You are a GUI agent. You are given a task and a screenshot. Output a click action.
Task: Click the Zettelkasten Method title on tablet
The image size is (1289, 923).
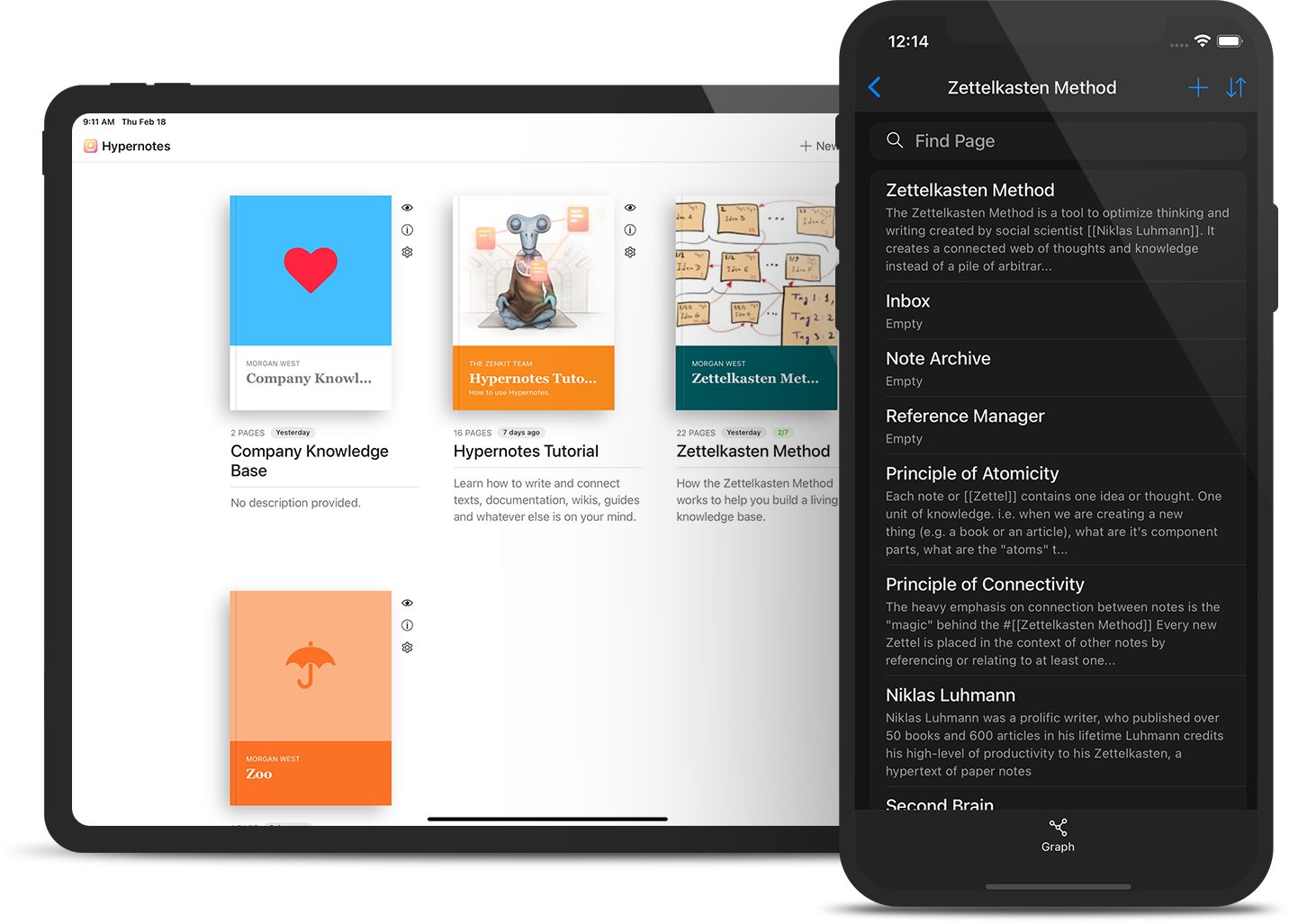tap(753, 452)
